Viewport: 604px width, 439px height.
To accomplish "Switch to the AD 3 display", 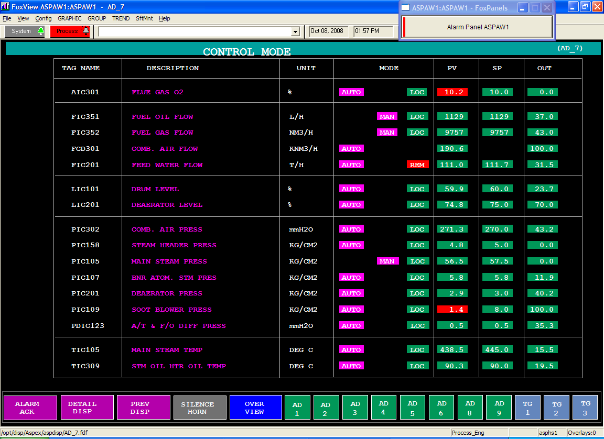I will [x=355, y=408].
